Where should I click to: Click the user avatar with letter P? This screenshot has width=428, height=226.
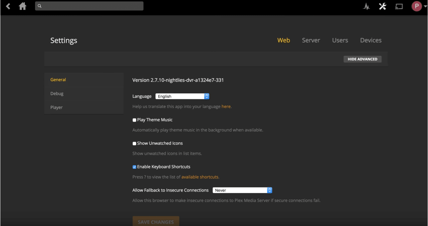416,6
